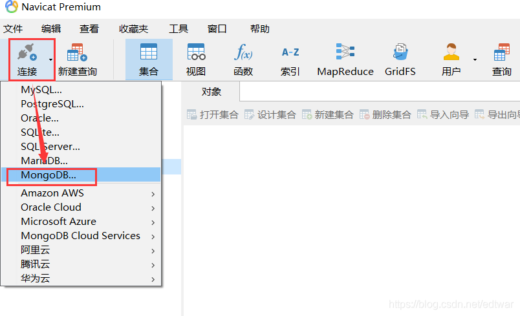The height and width of the screenshot is (316, 520).
Task: Switch to the 对象 (Objects) tab
Action: pos(211,92)
